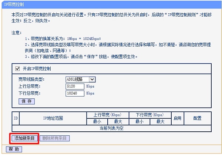Toggle the 开启IP带宽控制 checkbox

click(x=17, y=69)
